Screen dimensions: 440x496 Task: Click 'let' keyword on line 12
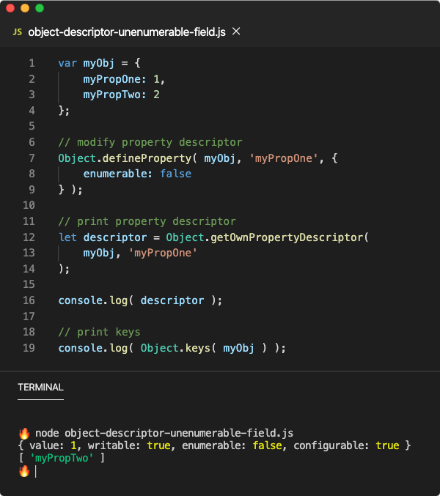coord(67,237)
